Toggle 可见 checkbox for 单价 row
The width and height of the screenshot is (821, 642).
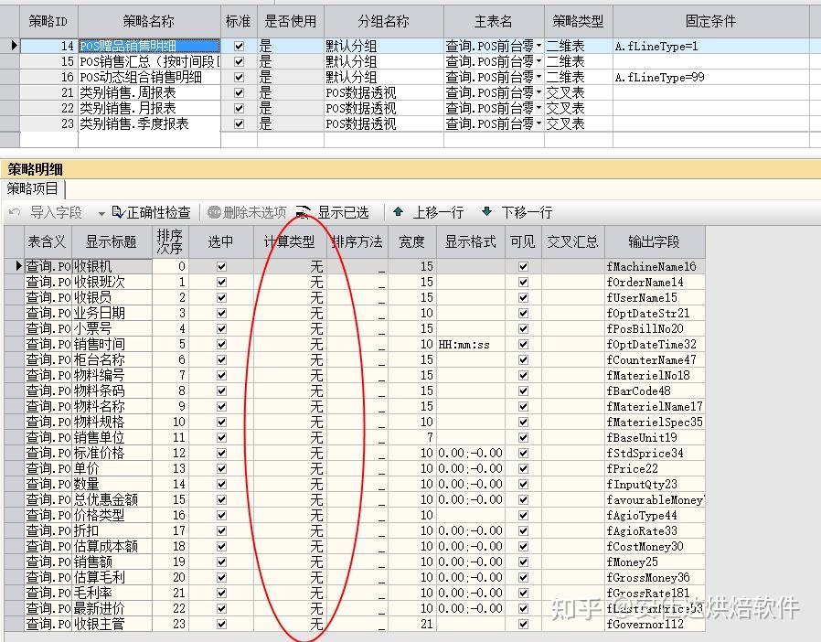point(523,468)
